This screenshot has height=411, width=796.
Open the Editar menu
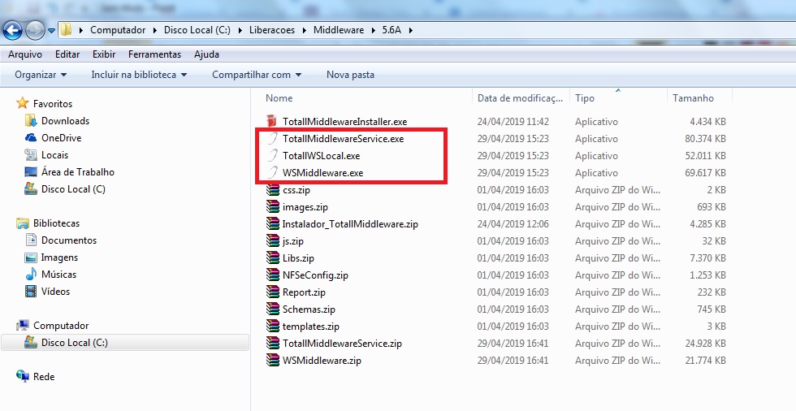[67, 54]
